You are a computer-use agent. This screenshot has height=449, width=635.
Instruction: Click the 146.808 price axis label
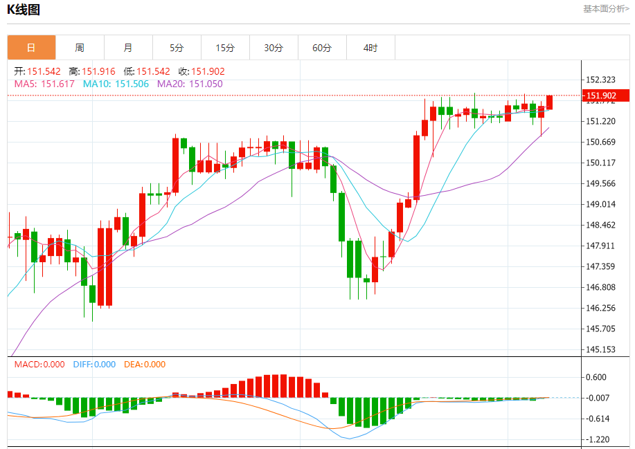click(600, 287)
